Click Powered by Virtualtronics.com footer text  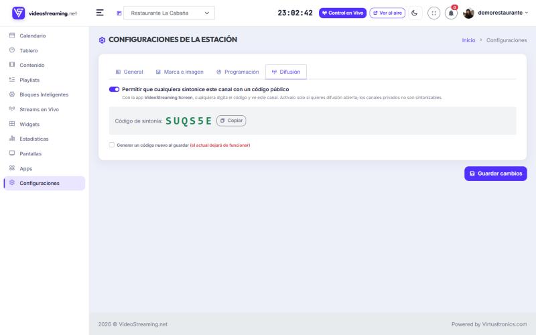tap(489, 324)
